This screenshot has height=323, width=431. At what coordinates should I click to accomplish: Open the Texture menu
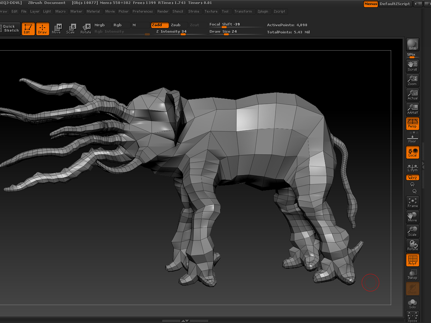coord(211,11)
